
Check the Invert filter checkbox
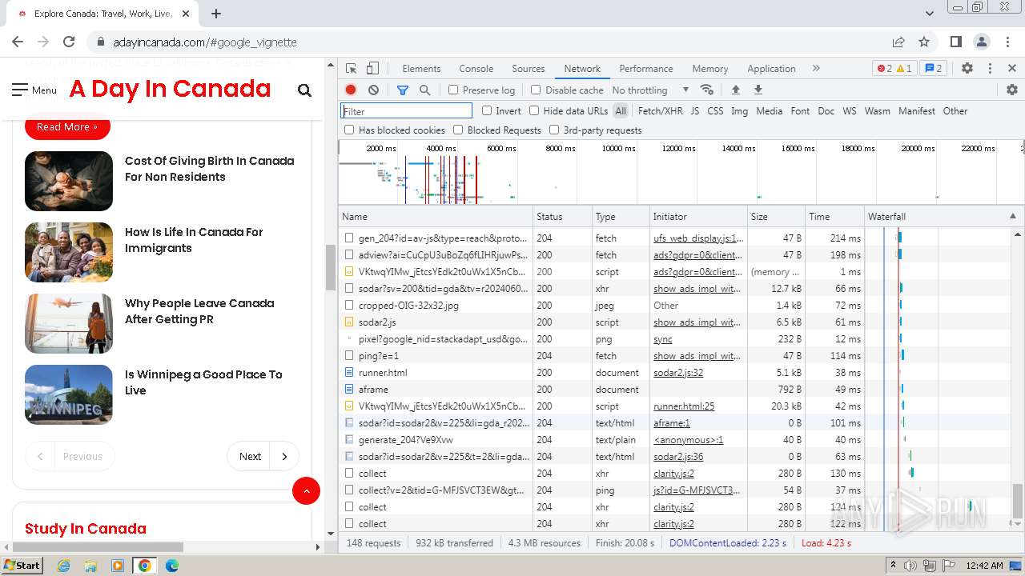tap(487, 111)
